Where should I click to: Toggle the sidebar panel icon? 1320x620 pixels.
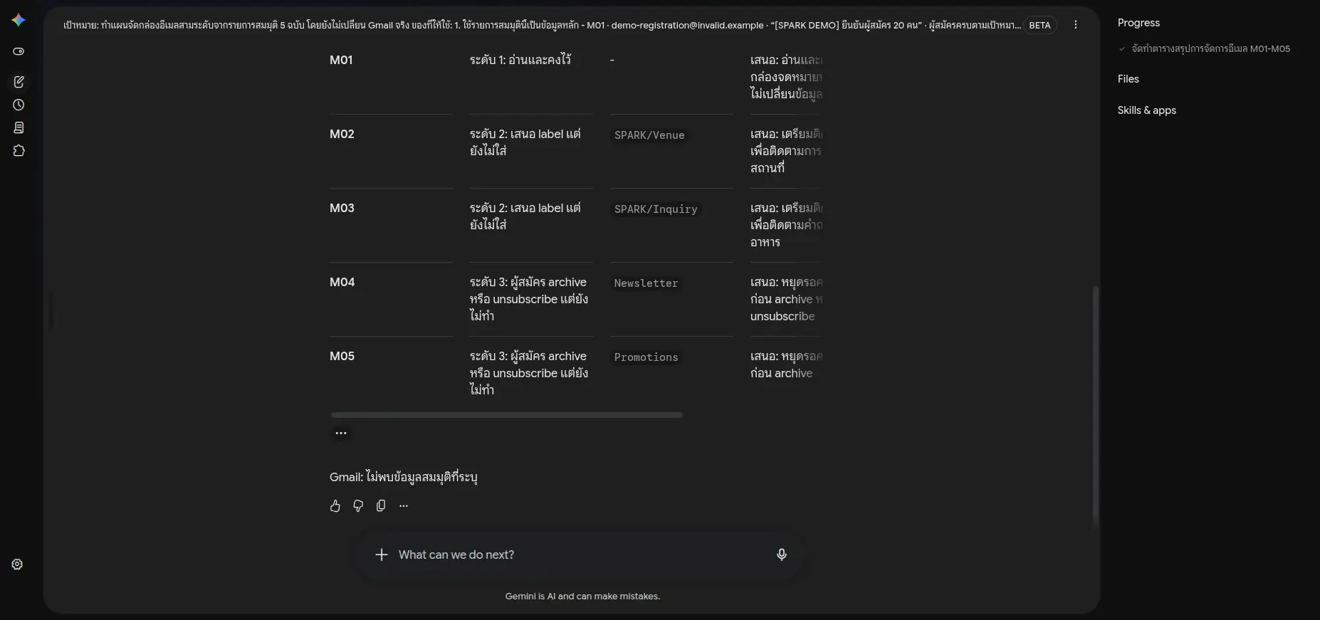click(x=19, y=51)
